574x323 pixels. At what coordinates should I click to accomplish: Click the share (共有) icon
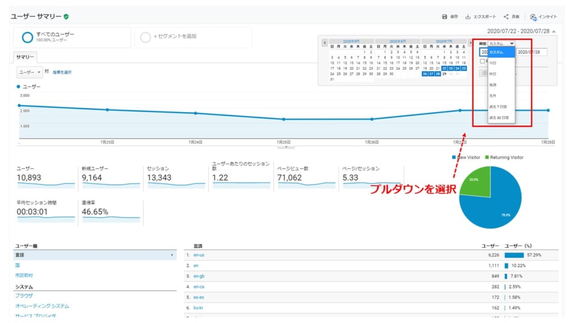pos(506,16)
